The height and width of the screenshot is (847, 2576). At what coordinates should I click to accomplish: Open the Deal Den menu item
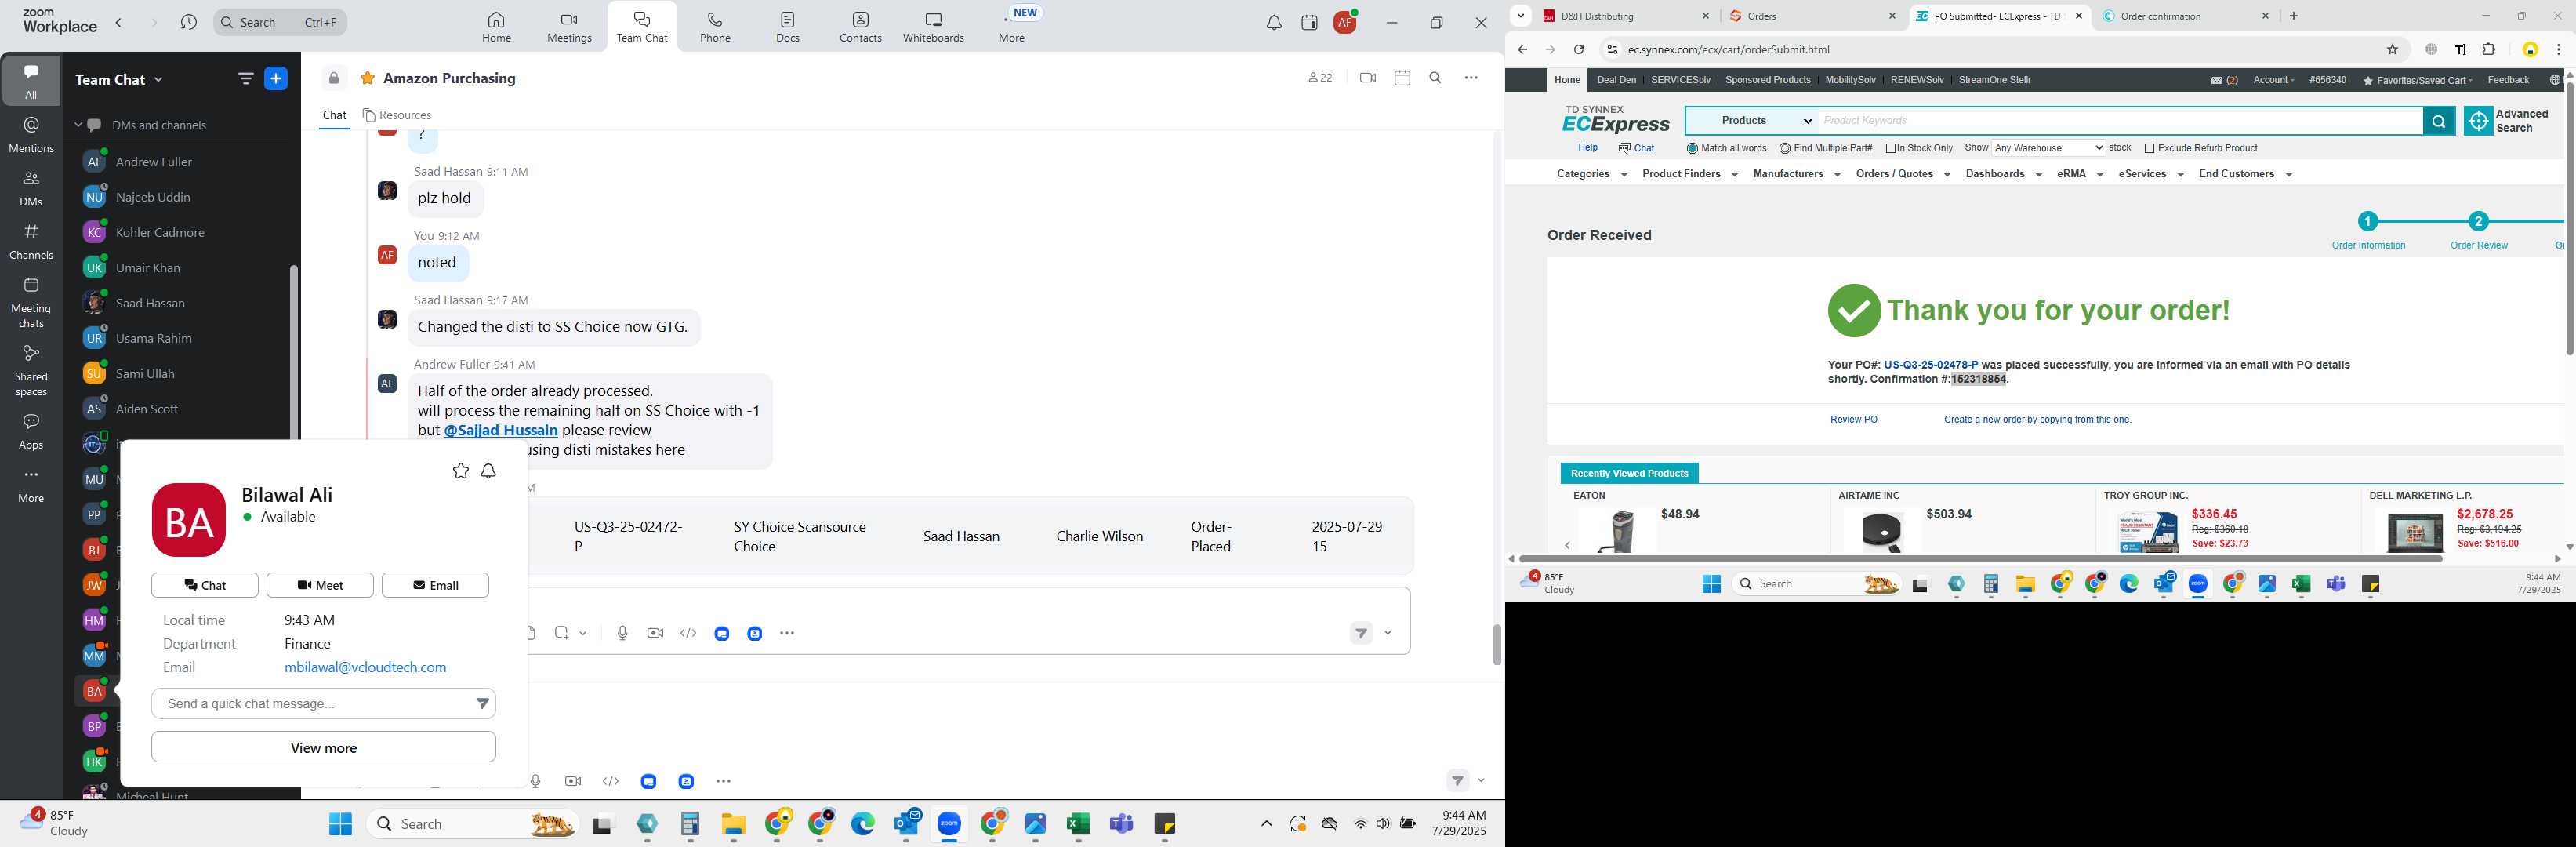coord(1616,80)
